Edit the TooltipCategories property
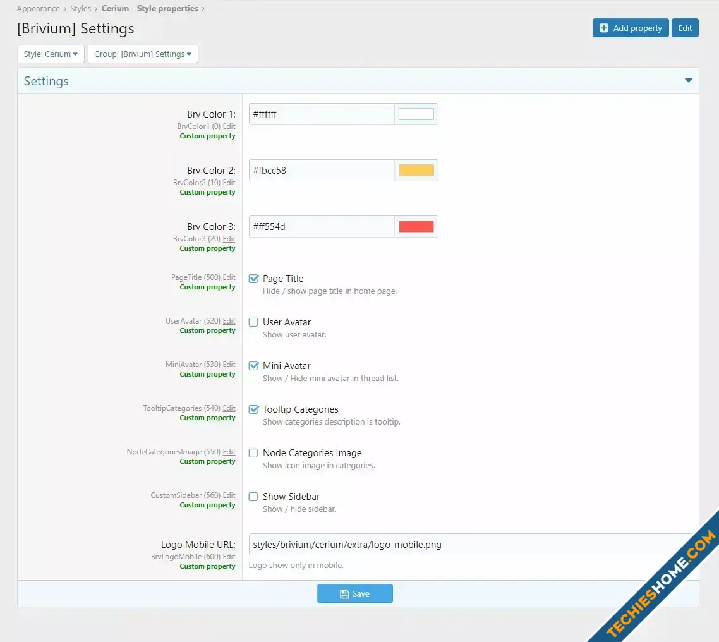 229,408
